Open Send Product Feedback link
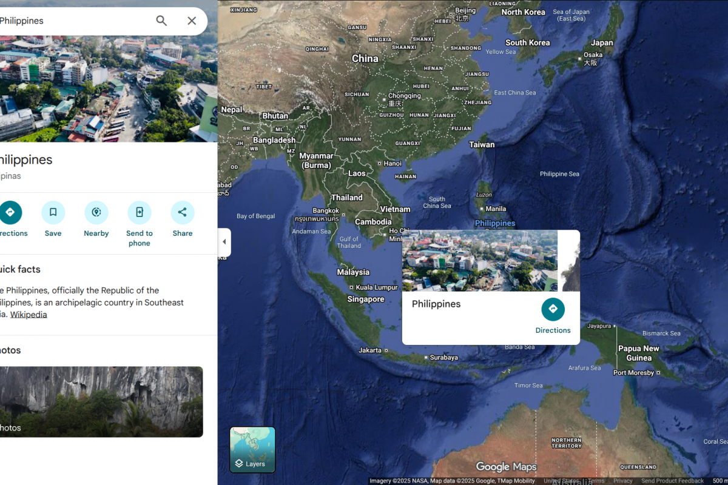Viewport: 728px width, 485px height. point(672,481)
